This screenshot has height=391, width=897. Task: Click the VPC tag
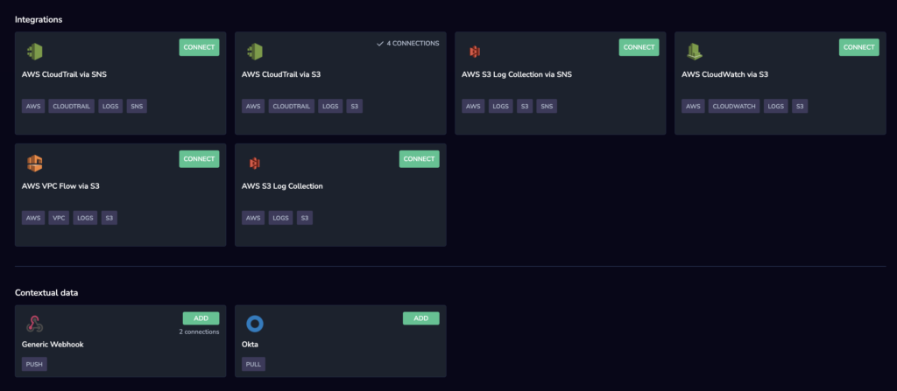coord(59,218)
